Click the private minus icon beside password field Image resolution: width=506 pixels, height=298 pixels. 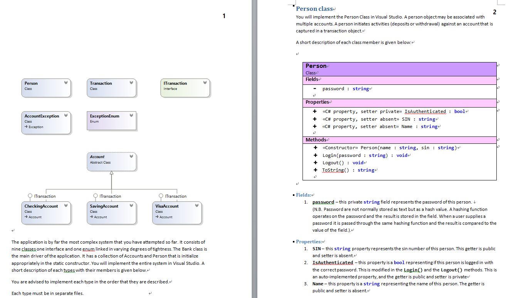pos(314,89)
